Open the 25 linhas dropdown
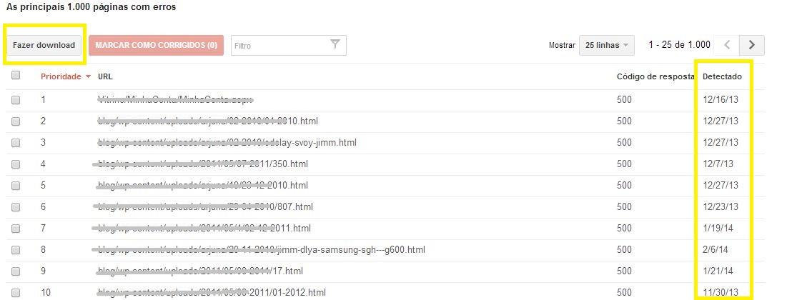The image size is (787, 300). coord(606,45)
